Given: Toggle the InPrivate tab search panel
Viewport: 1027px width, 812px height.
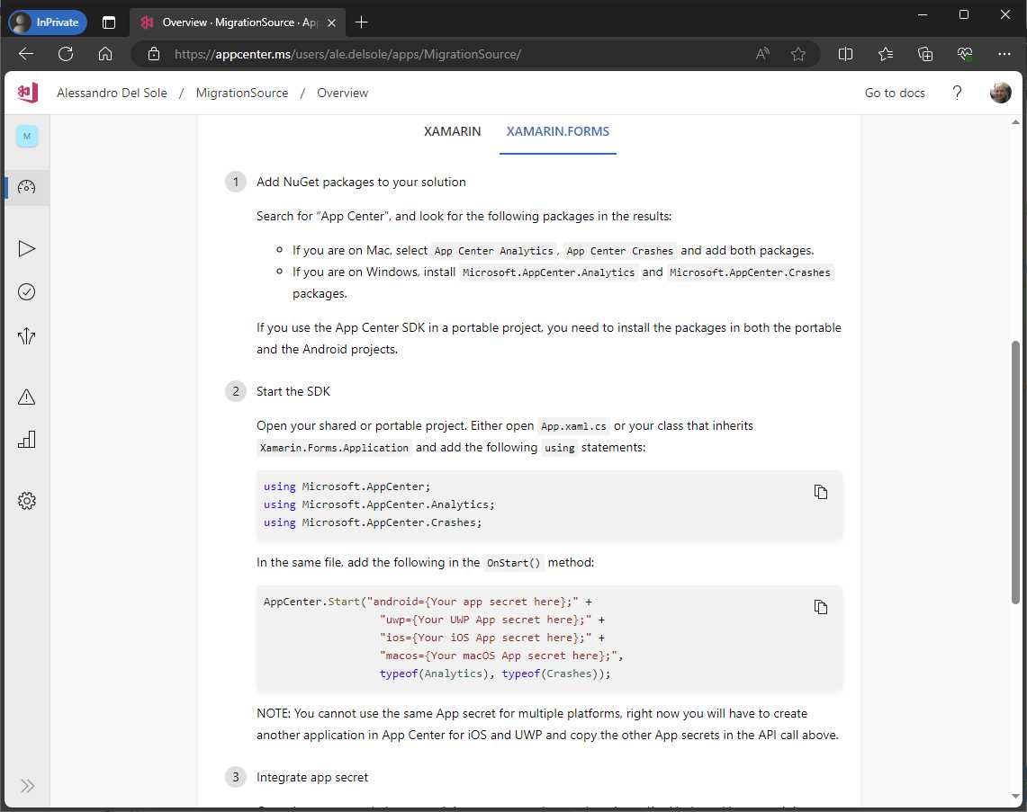Looking at the screenshot, I should (x=109, y=22).
